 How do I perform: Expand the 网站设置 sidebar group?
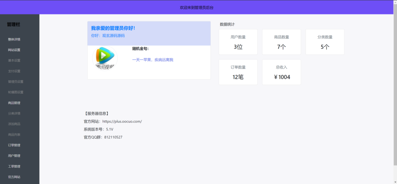click(x=14, y=50)
